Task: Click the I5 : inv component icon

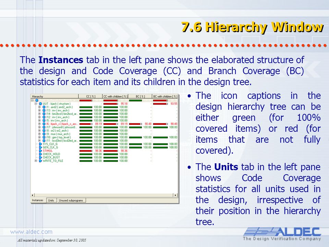Action: 44,120
